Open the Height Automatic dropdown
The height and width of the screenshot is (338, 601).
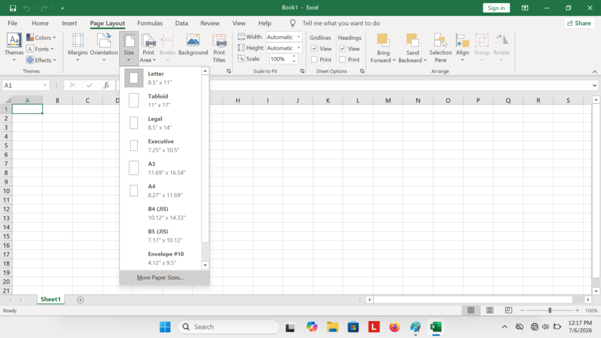299,48
